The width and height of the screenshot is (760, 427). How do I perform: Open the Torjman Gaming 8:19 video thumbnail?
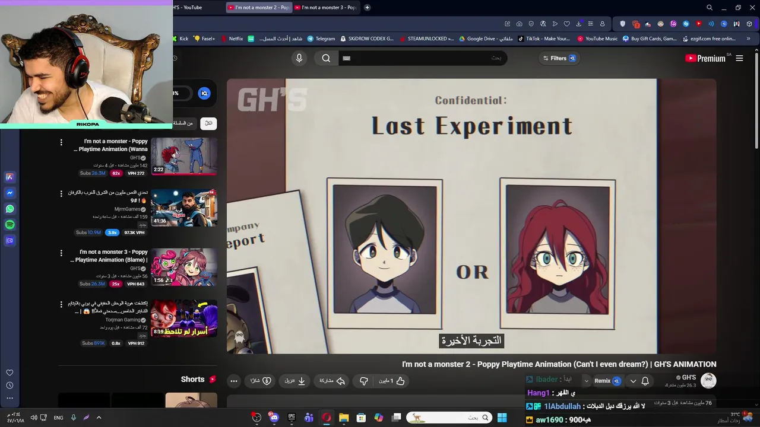(x=184, y=318)
